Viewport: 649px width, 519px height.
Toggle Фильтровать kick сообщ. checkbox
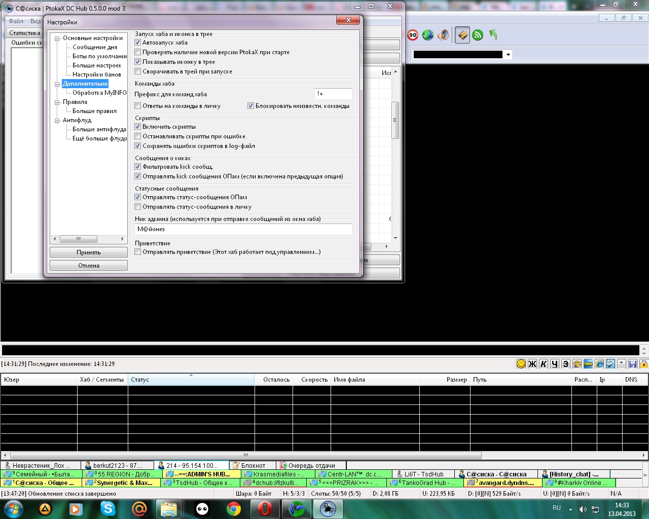point(137,167)
